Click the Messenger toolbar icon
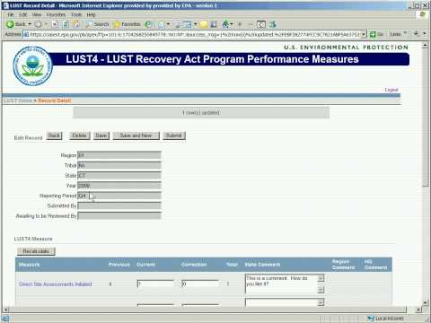Viewport: 431px width, 323px height. (225, 24)
